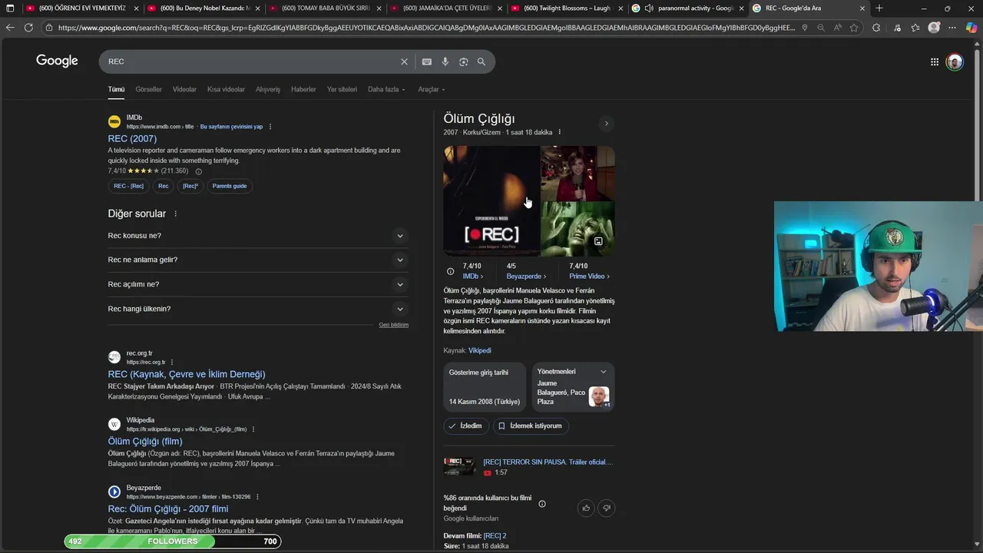Open the ratings info icon

pyautogui.click(x=450, y=271)
